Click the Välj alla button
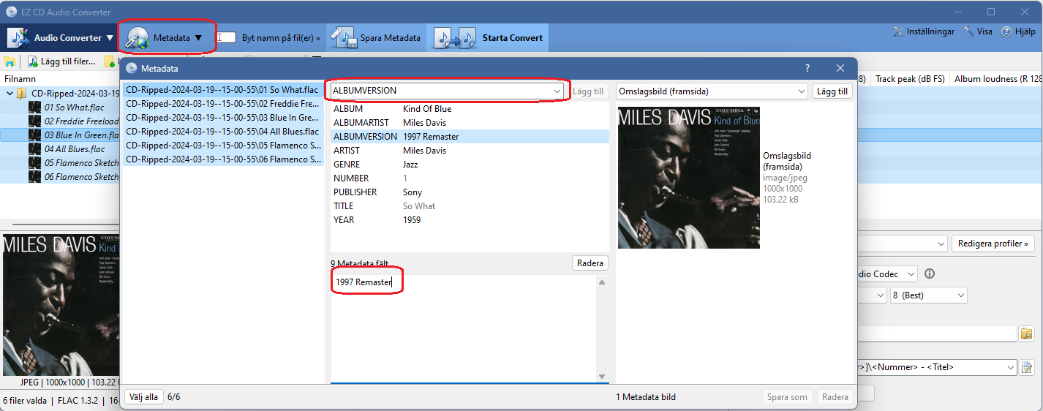1043x411 pixels. tap(143, 397)
